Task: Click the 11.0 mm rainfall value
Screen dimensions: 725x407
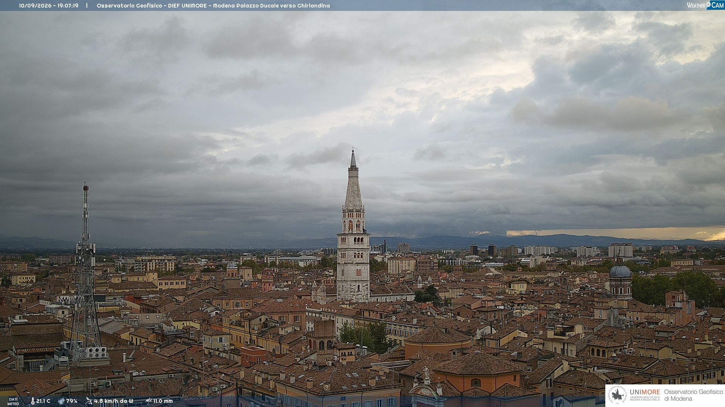Action: [163, 401]
